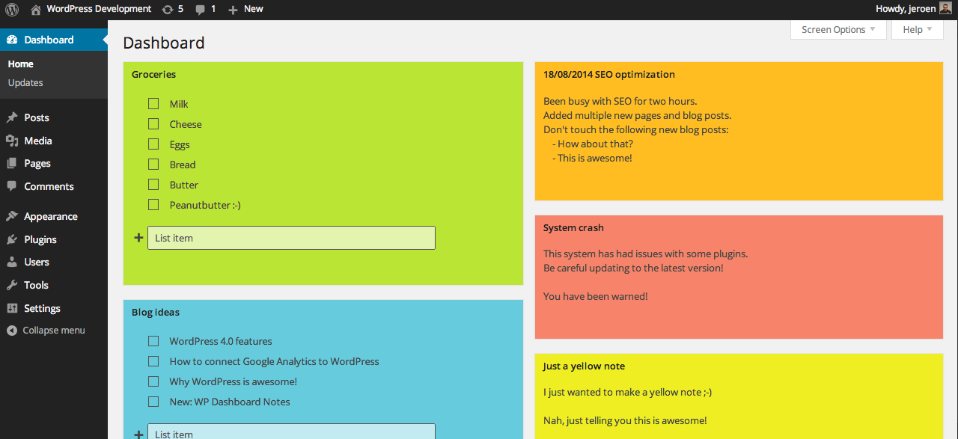Image resolution: width=958 pixels, height=439 pixels.
Task: Open Updates submenu under Dashboard
Action: [x=25, y=83]
